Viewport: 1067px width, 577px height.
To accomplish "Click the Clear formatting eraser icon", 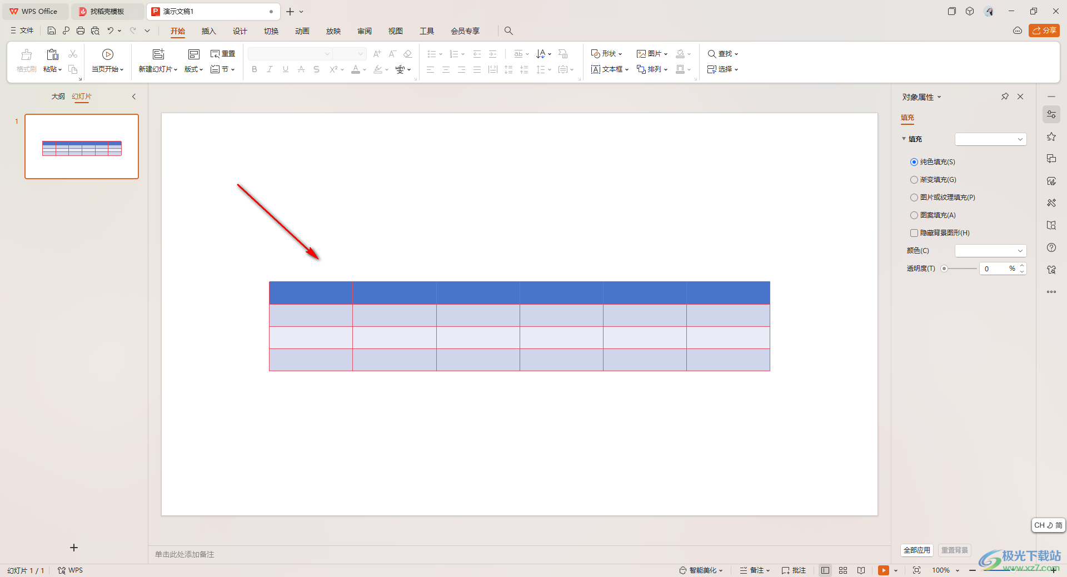I will pyautogui.click(x=407, y=54).
